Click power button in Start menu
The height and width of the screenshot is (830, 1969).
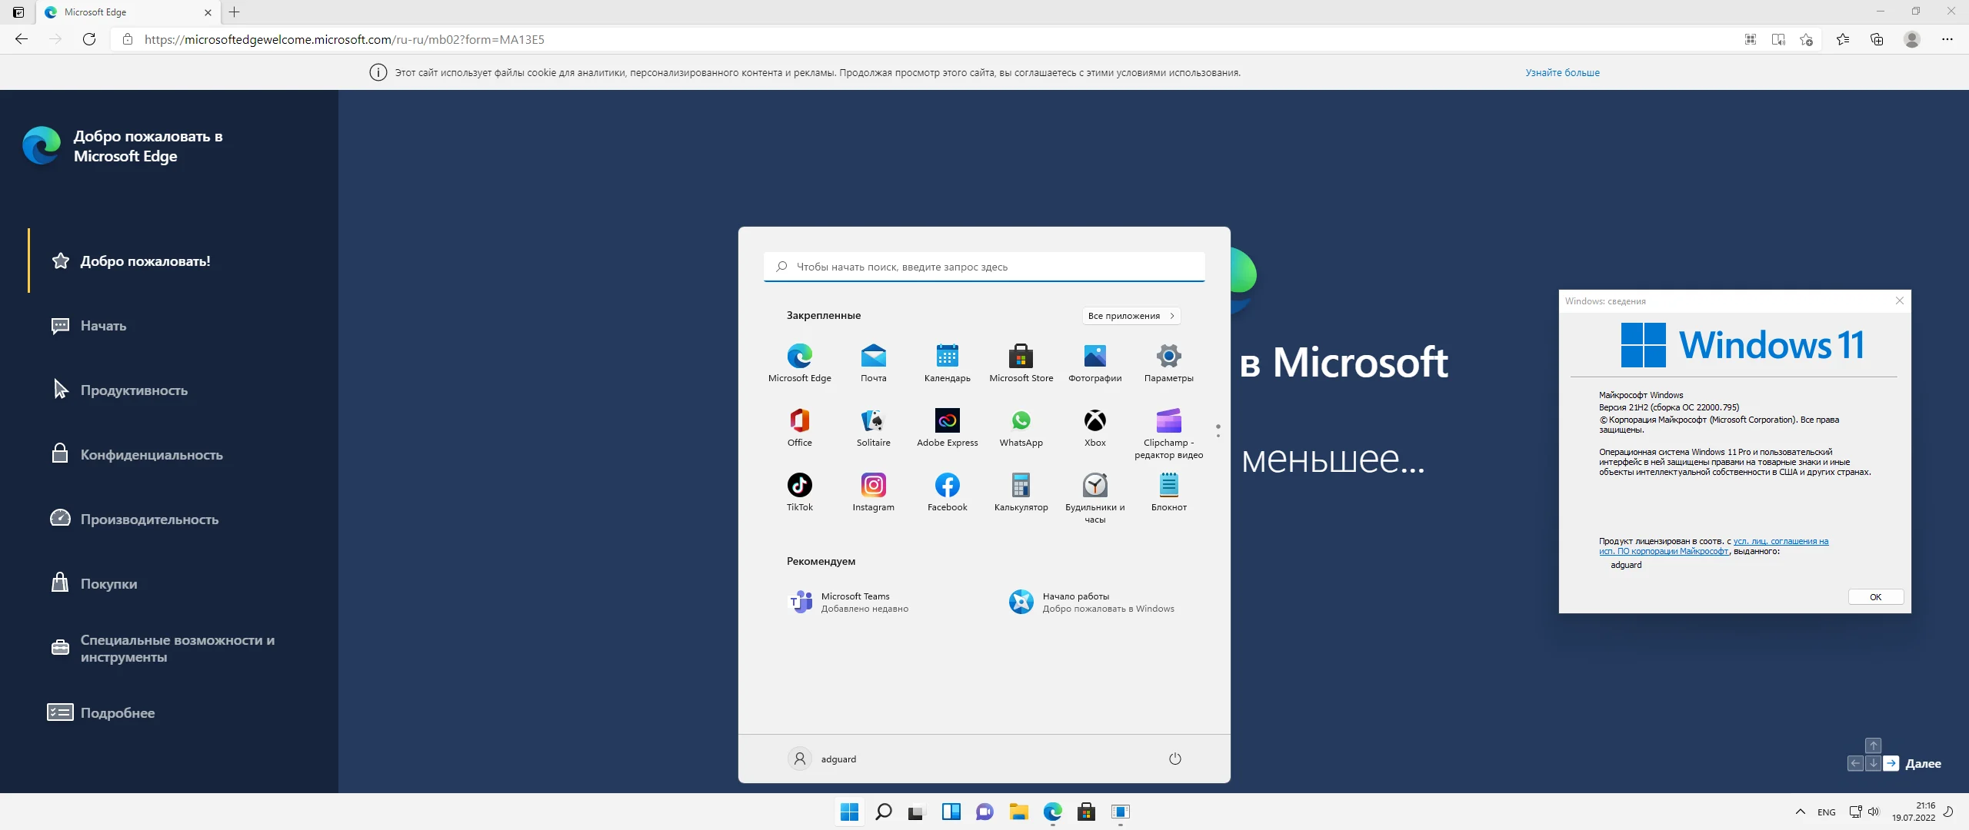(1174, 759)
